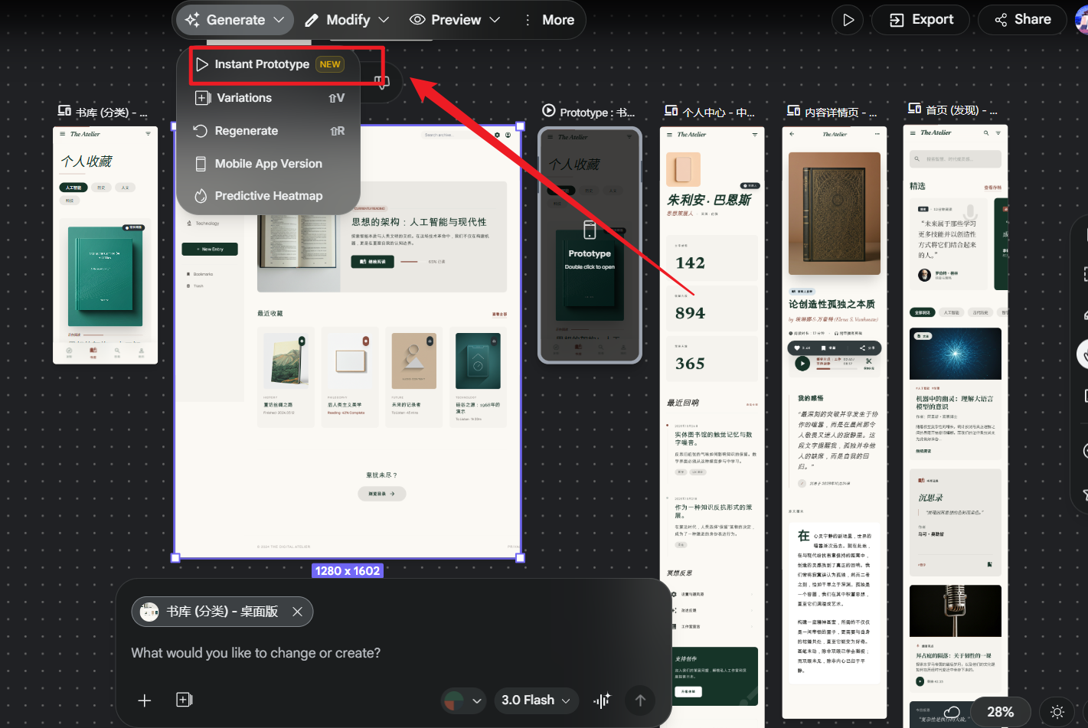Viewport: 1088px width, 728px height.
Task: Focus the 'What would you like to change' prompt field
Action: 256,653
